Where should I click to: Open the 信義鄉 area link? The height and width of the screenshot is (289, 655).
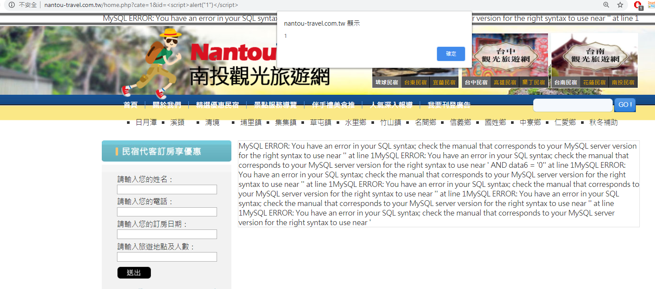coord(461,123)
